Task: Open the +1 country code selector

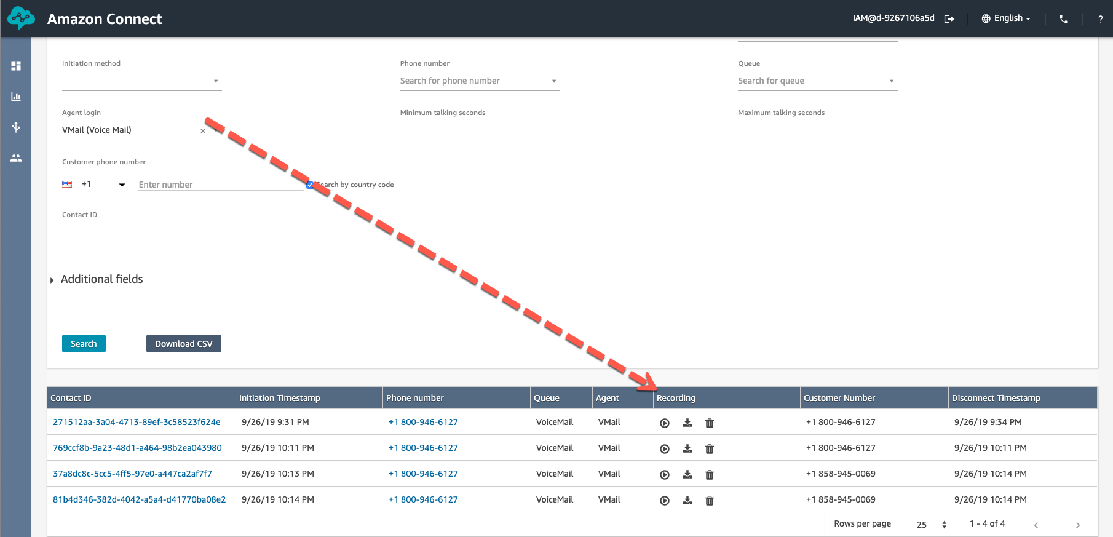Action: coord(94,185)
